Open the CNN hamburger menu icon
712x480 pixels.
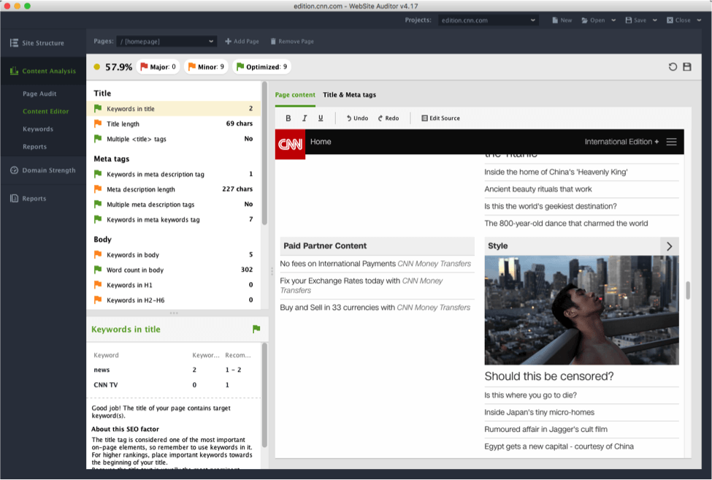coord(671,142)
